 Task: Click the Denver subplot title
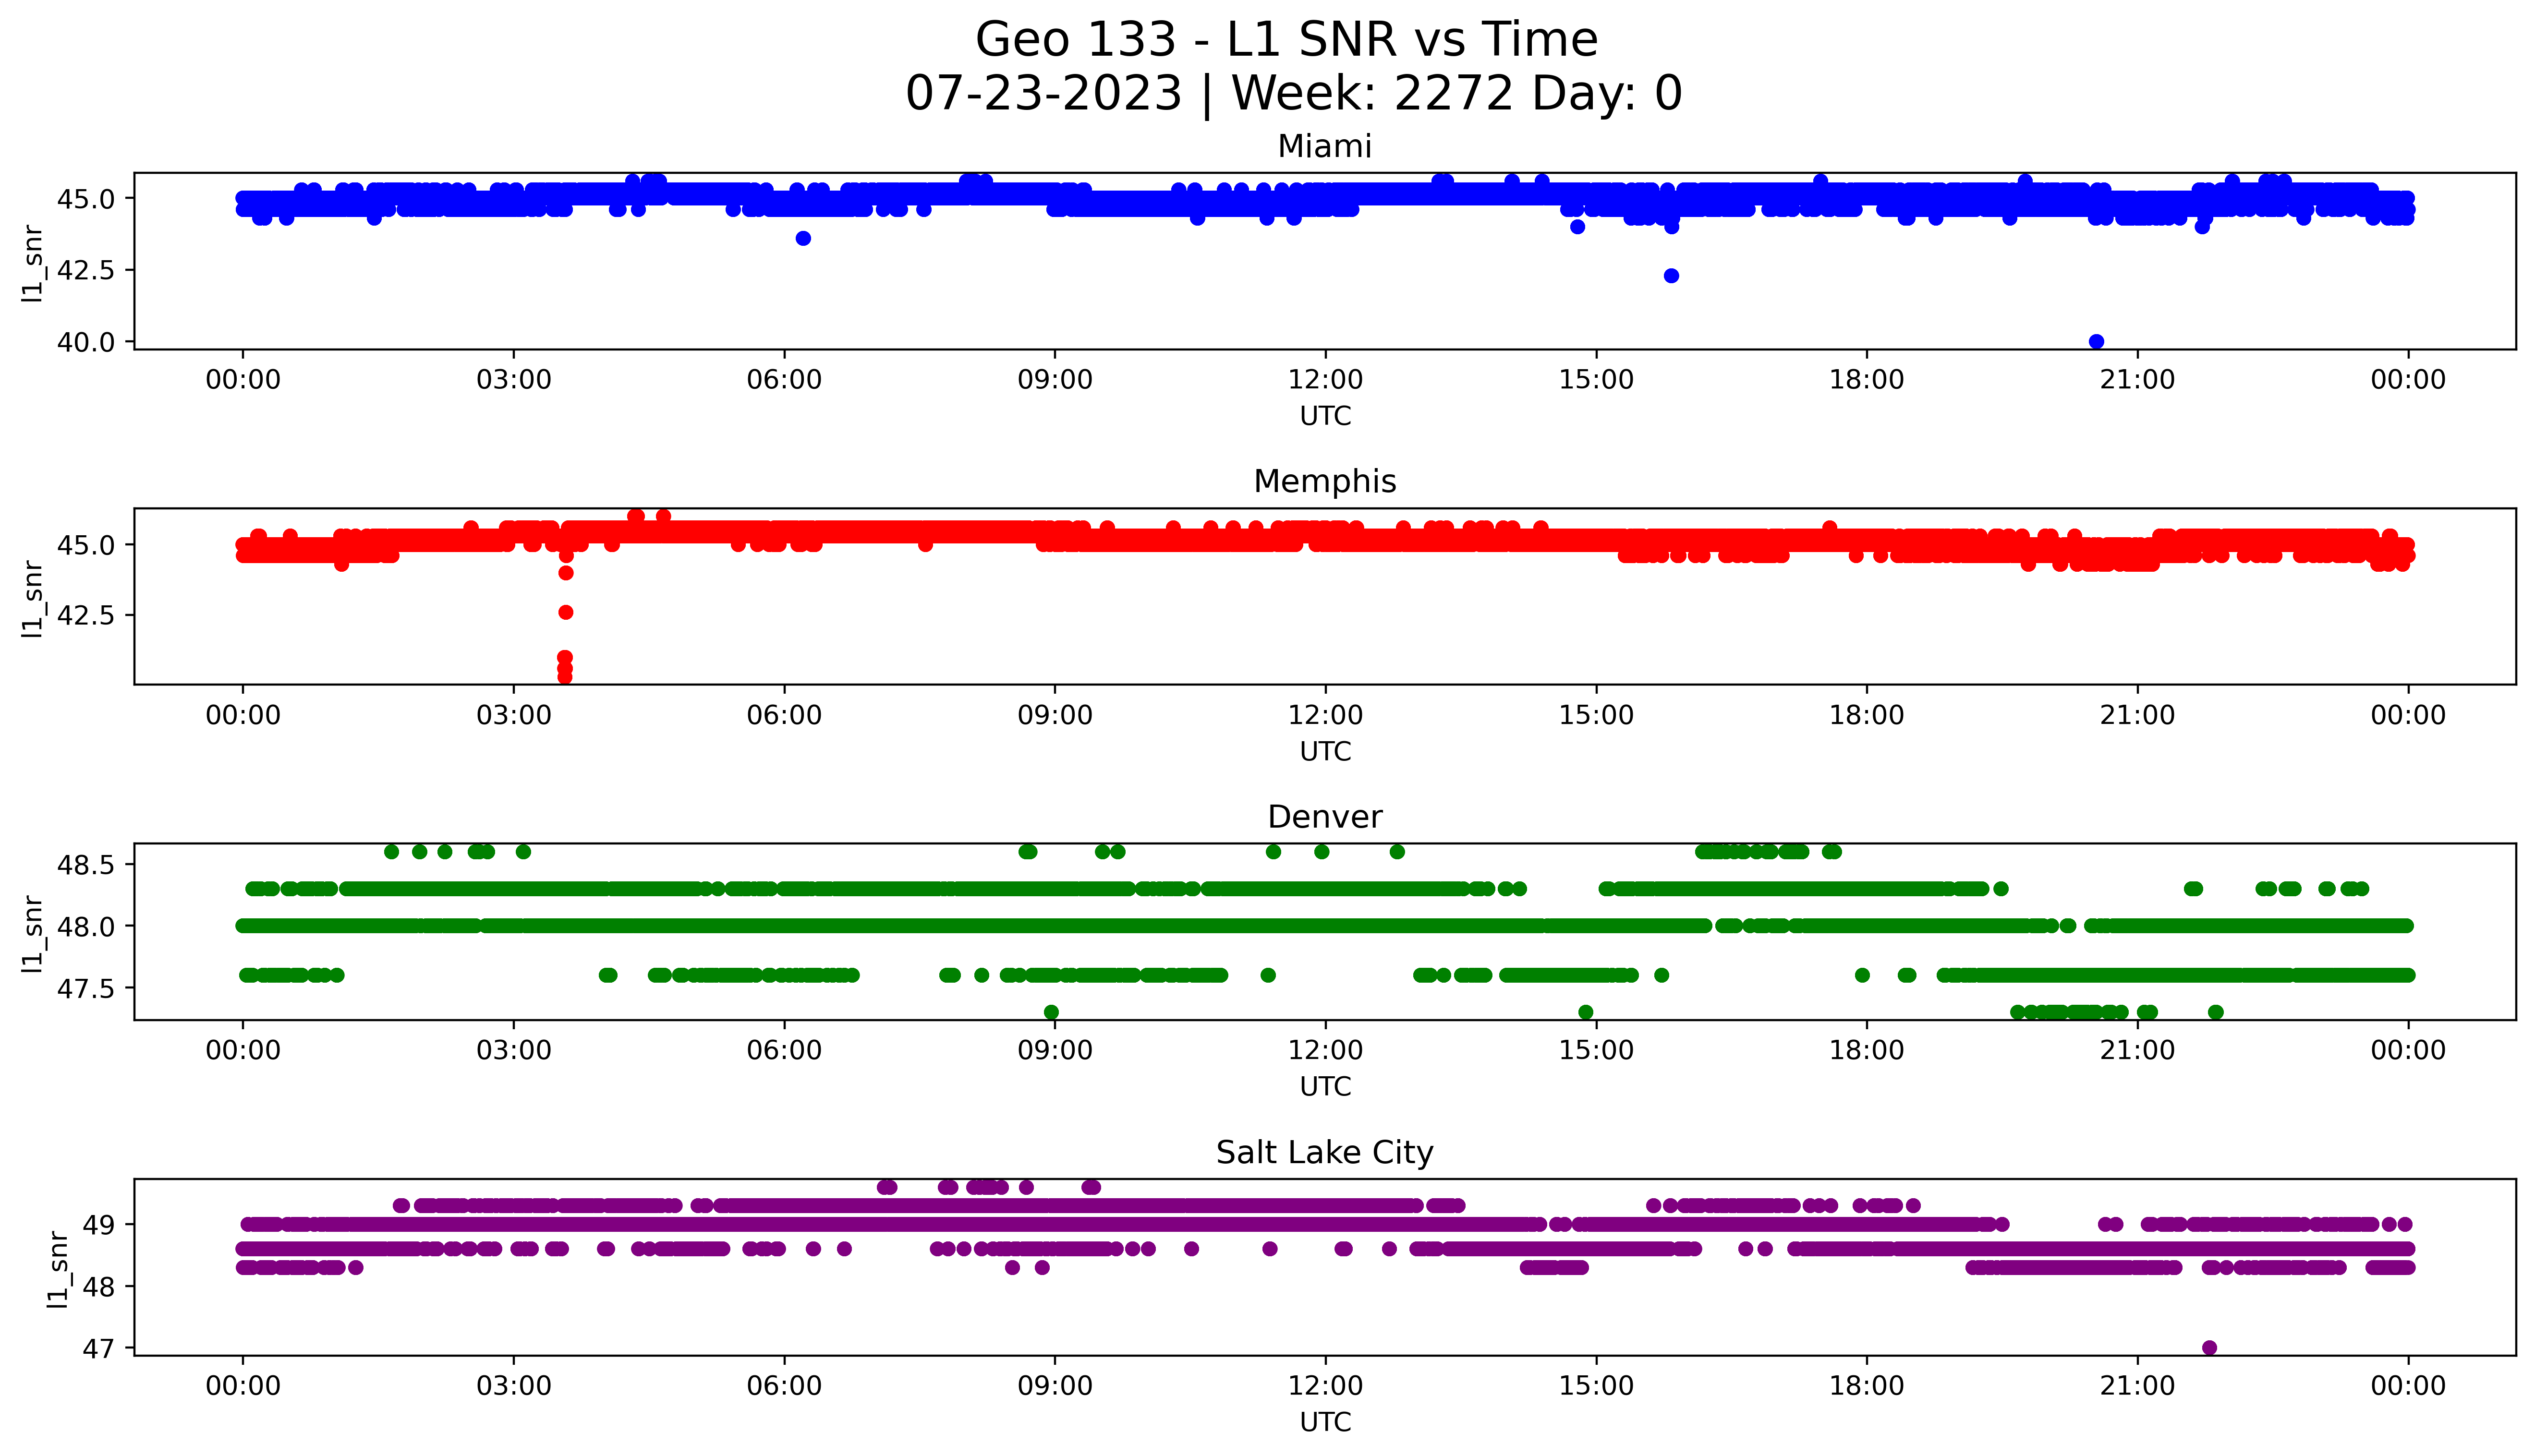[1324, 818]
